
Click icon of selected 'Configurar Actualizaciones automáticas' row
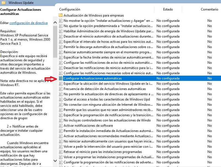click(61, 78)
